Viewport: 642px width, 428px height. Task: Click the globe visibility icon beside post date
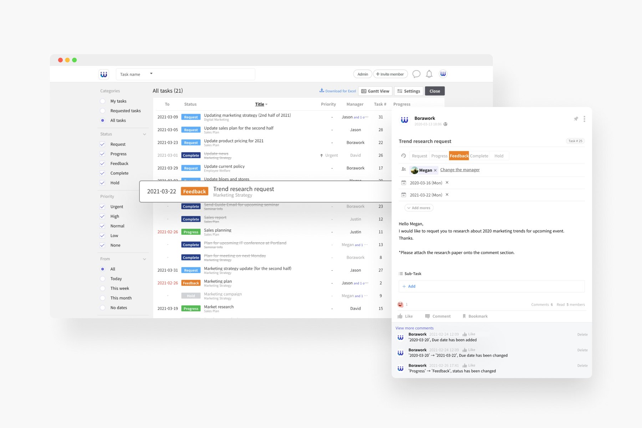[x=445, y=124]
